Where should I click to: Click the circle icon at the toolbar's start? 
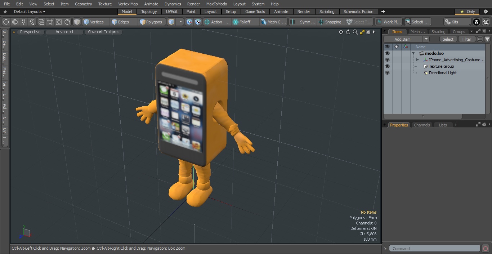(x=6, y=22)
